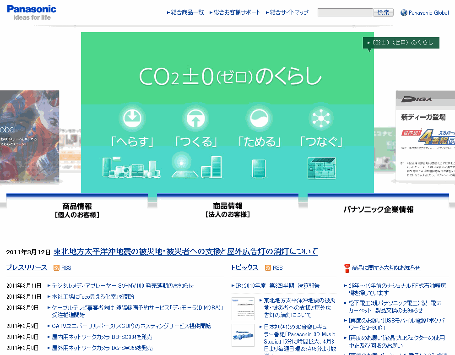This screenshot has width=455, height=355.
Task: Open the 商品情報［法人のお客様］ tab
Action: point(228,210)
